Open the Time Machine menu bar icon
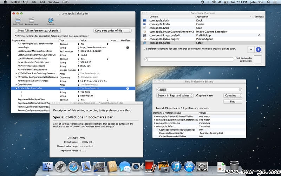 point(202,2)
